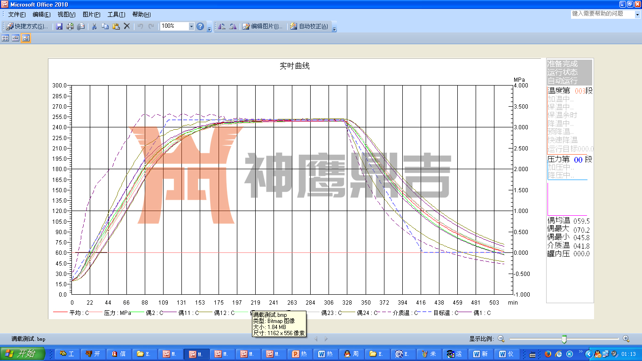The image size is (642, 361).
Task: Click the zoom in magnifier icon
Action: coord(626,338)
